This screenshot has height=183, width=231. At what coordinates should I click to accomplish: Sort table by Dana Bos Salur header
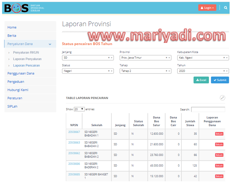point(157,121)
